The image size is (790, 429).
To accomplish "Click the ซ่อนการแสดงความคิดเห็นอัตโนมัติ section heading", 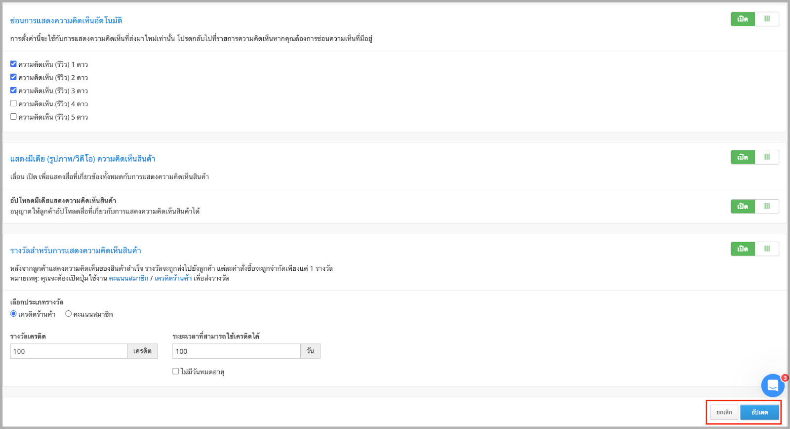I will [66, 21].
